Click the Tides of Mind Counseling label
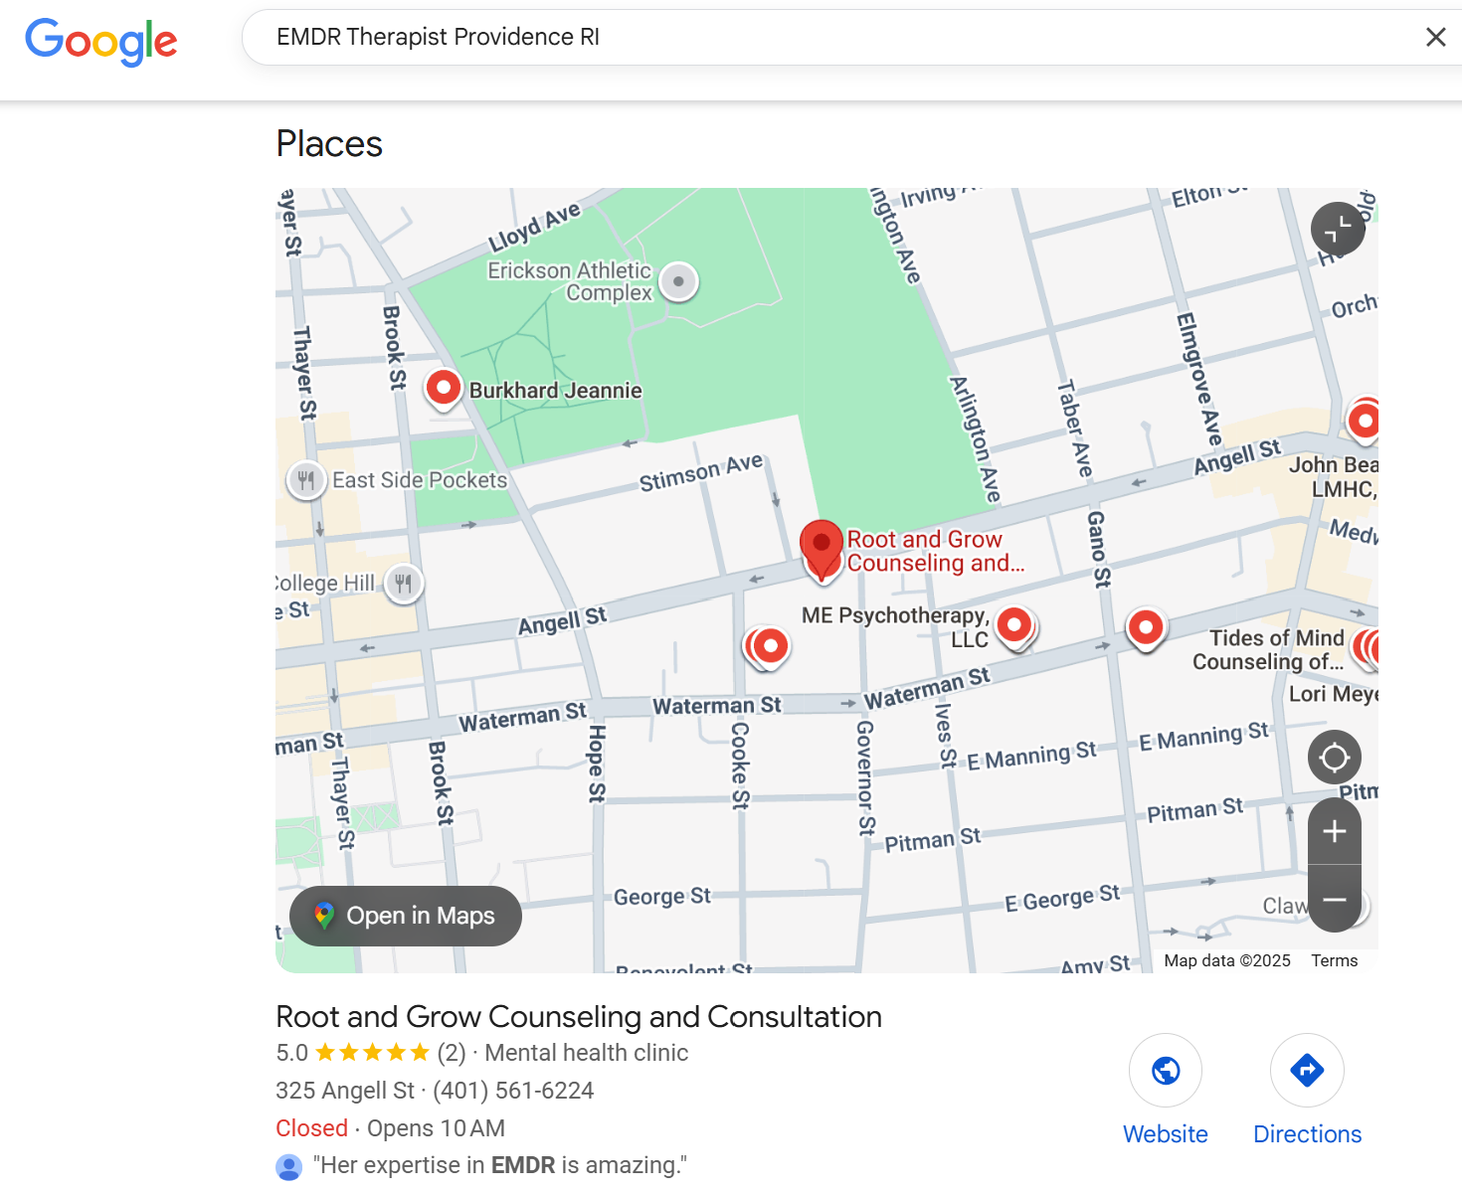The image size is (1462, 1195). point(1268,650)
